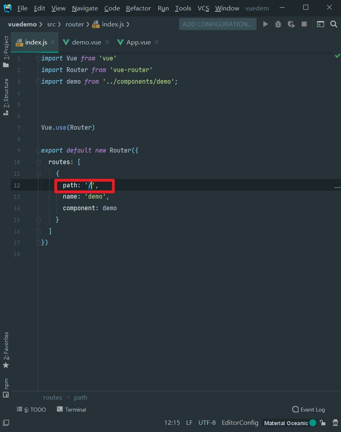This screenshot has width=341, height=432.
Task: Click the UTF-8 encoding indicator
Action: click(x=207, y=422)
